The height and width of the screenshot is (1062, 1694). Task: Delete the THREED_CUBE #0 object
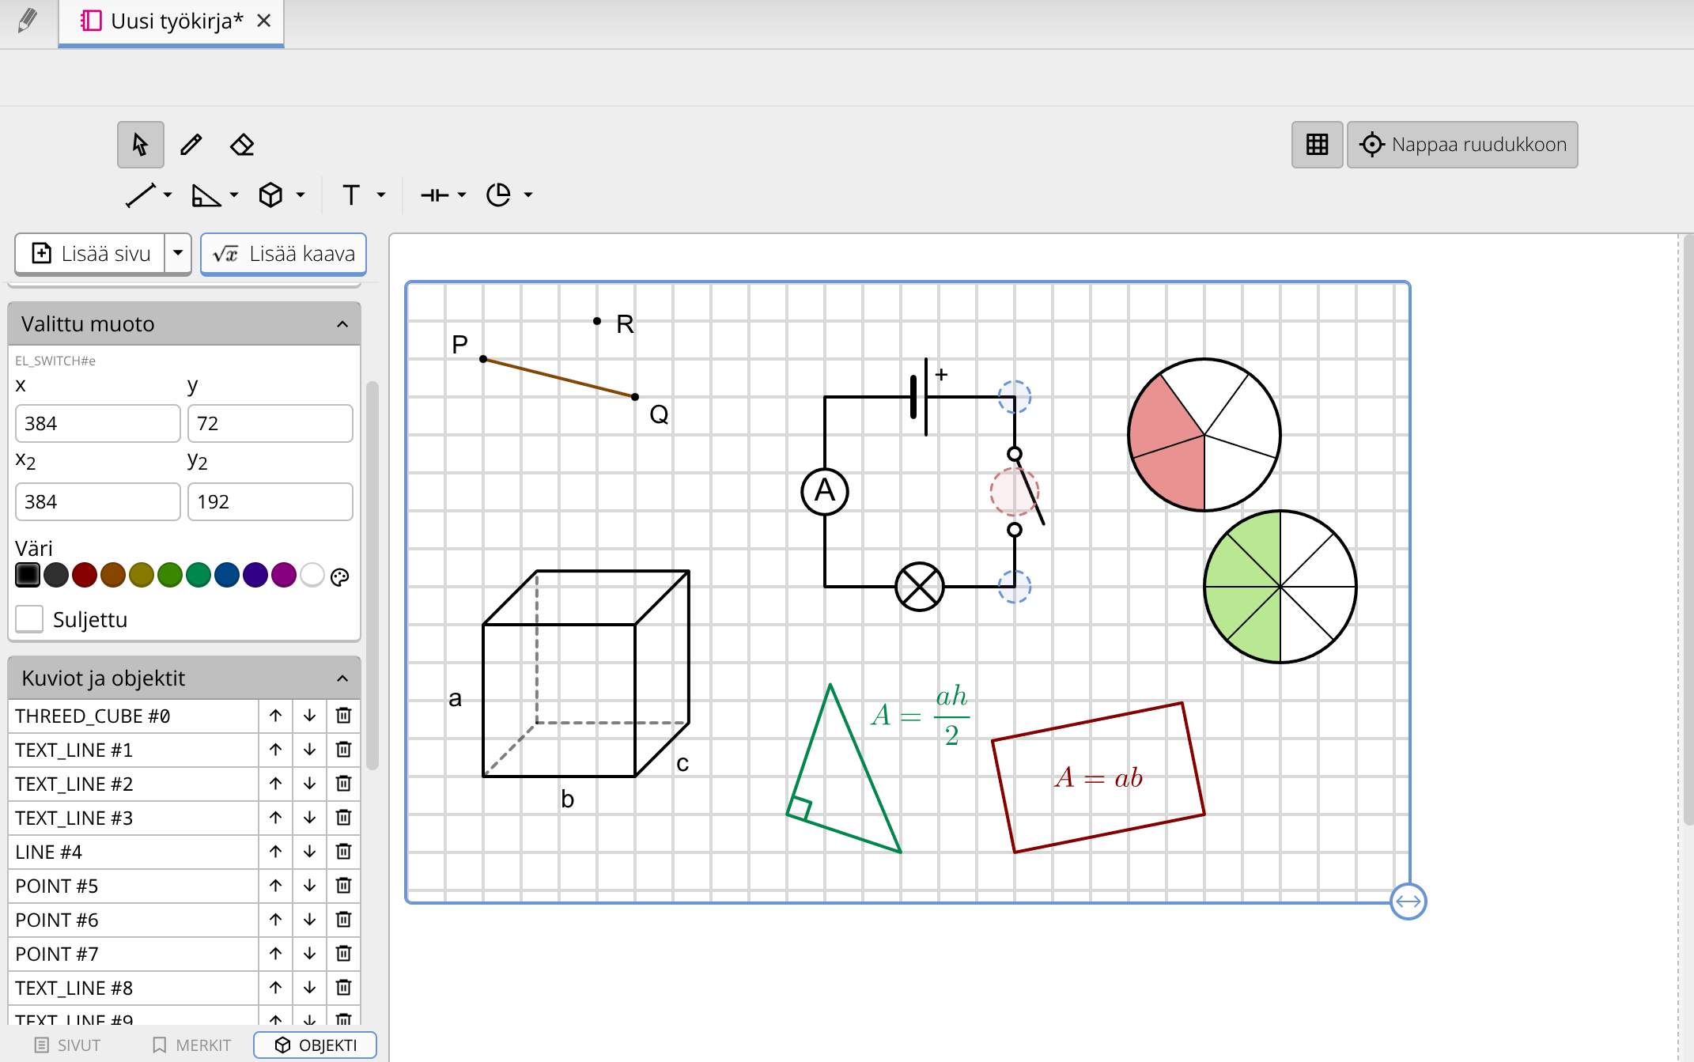coord(343,716)
